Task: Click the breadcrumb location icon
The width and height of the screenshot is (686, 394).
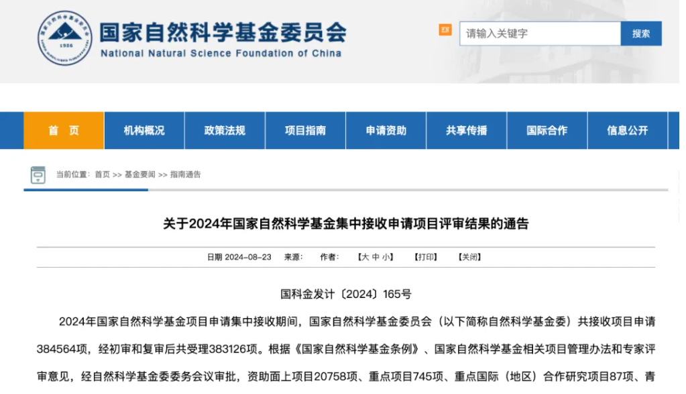Action: [38, 175]
